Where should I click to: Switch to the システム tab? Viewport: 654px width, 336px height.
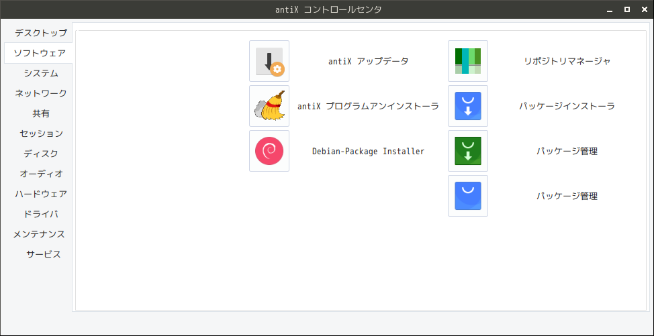(x=40, y=73)
